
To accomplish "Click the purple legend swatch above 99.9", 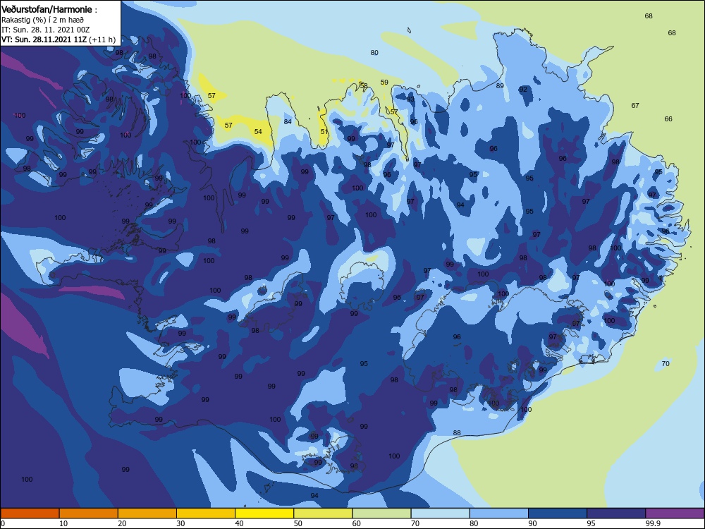I will [x=675, y=513].
